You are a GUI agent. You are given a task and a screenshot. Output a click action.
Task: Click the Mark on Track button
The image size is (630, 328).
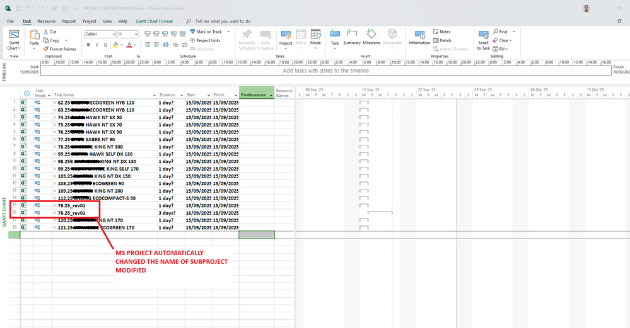tap(206, 31)
